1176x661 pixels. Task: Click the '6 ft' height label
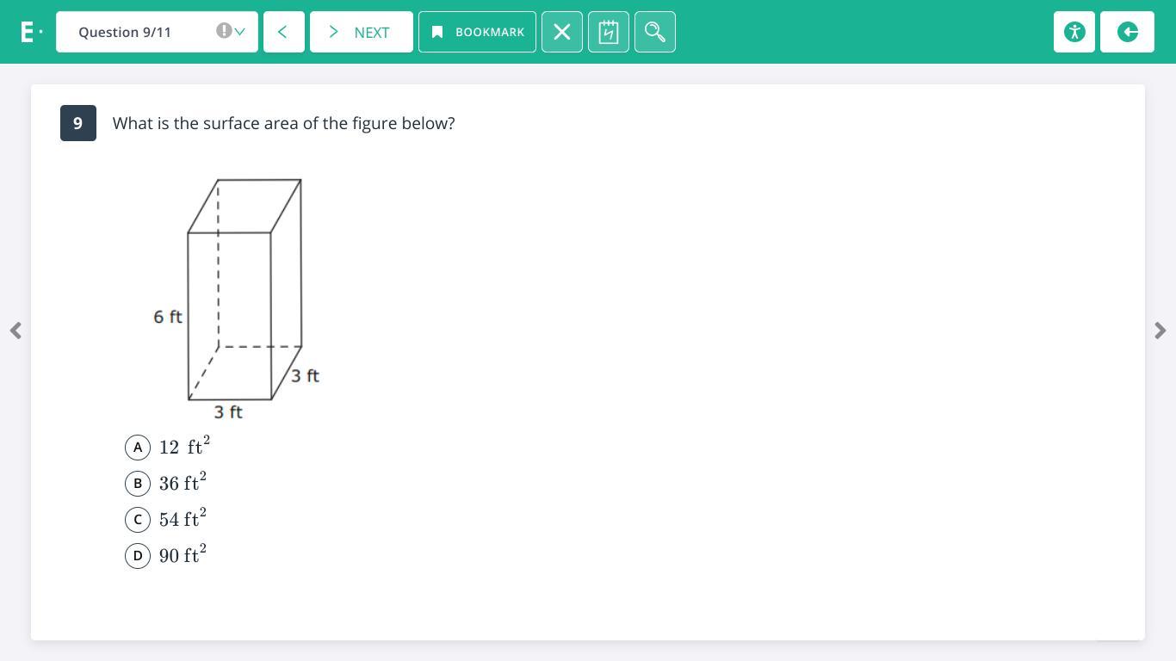pos(168,317)
